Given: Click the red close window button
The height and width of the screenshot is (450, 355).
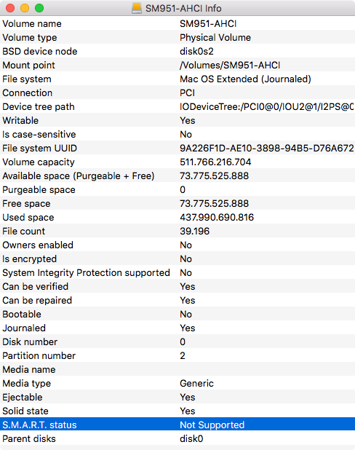Looking at the screenshot, I should coord(10,8).
